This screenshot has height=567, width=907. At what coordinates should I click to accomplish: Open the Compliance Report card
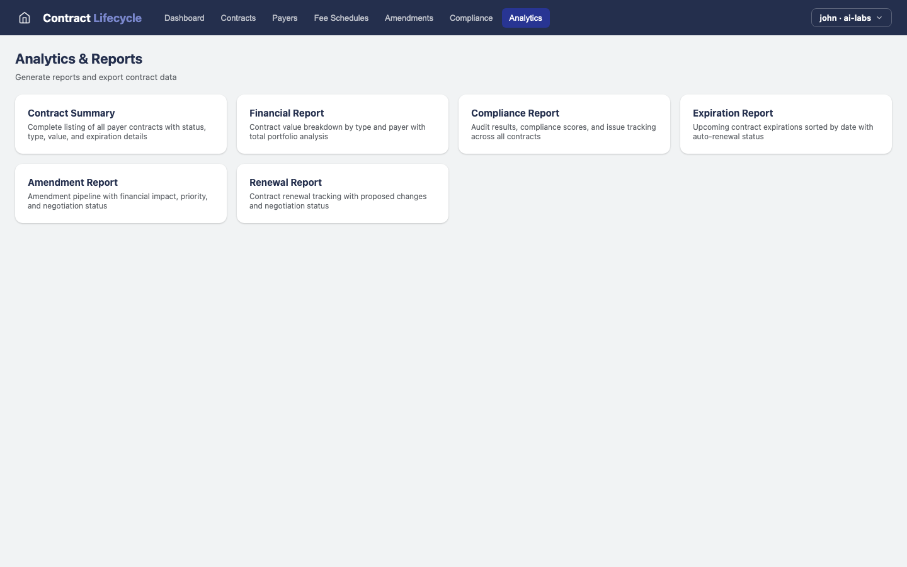click(x=564, y=124)
